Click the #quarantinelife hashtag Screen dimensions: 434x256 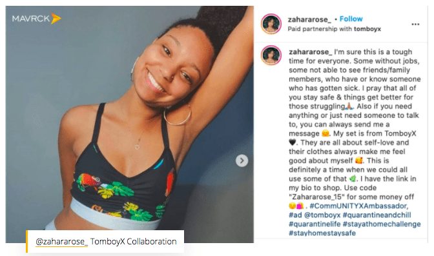click(x=315, y=224)
